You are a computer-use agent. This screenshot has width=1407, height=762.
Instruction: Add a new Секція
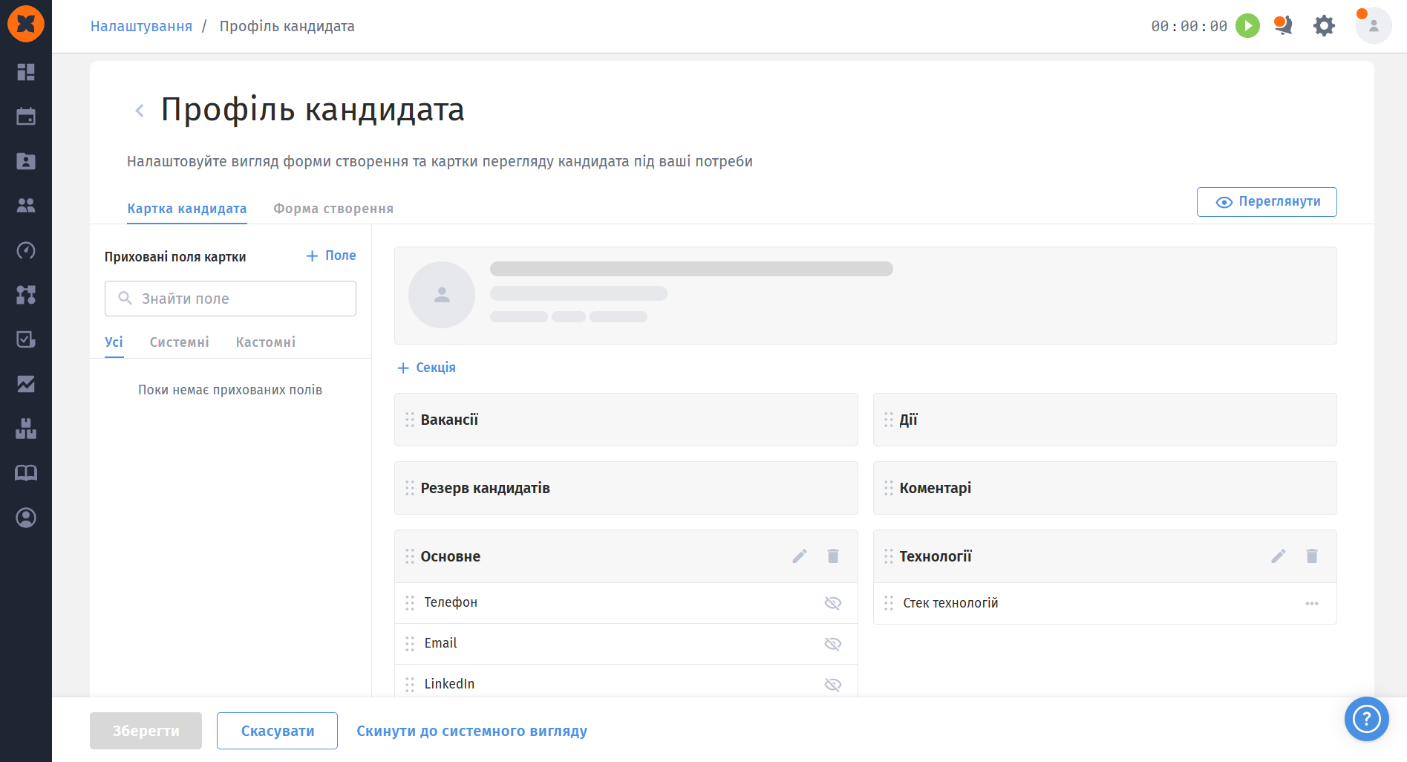426,368
